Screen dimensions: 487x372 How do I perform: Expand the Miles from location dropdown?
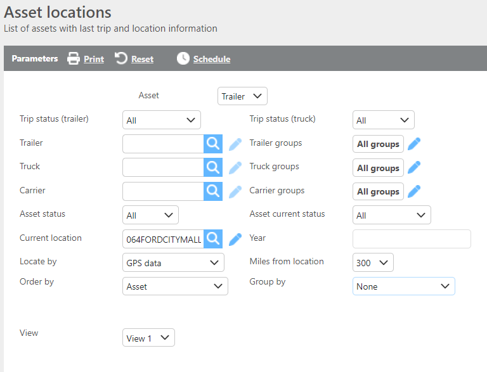373,263
